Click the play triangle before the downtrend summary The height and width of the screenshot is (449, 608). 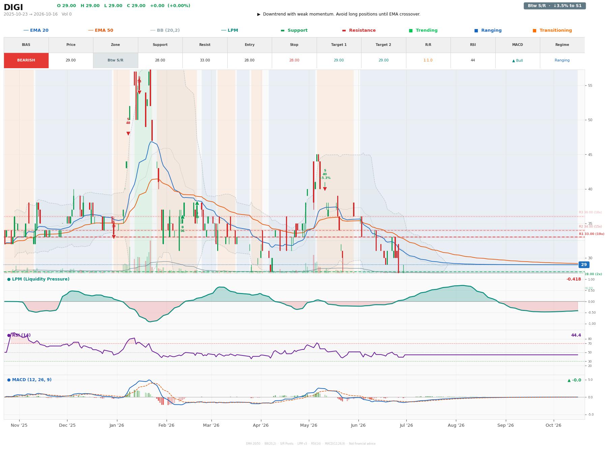(259, 14)
